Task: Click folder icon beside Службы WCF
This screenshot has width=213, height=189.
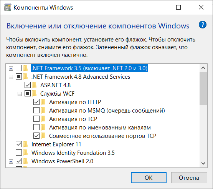Action: coord(35,94)
